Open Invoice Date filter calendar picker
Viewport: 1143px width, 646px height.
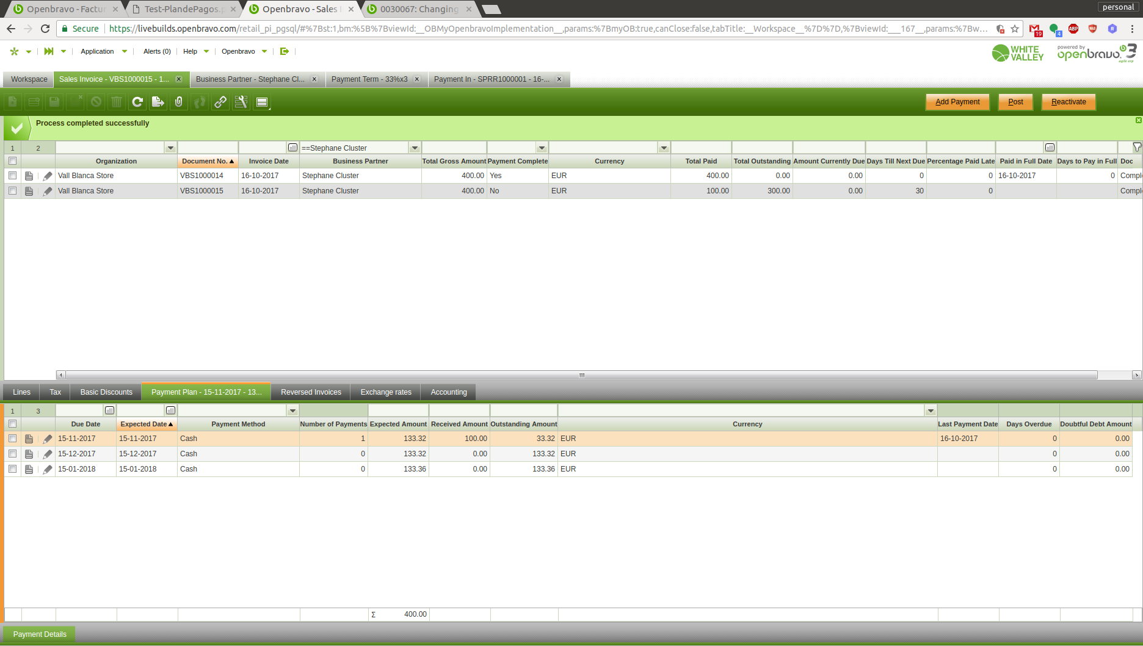point(293,148)
